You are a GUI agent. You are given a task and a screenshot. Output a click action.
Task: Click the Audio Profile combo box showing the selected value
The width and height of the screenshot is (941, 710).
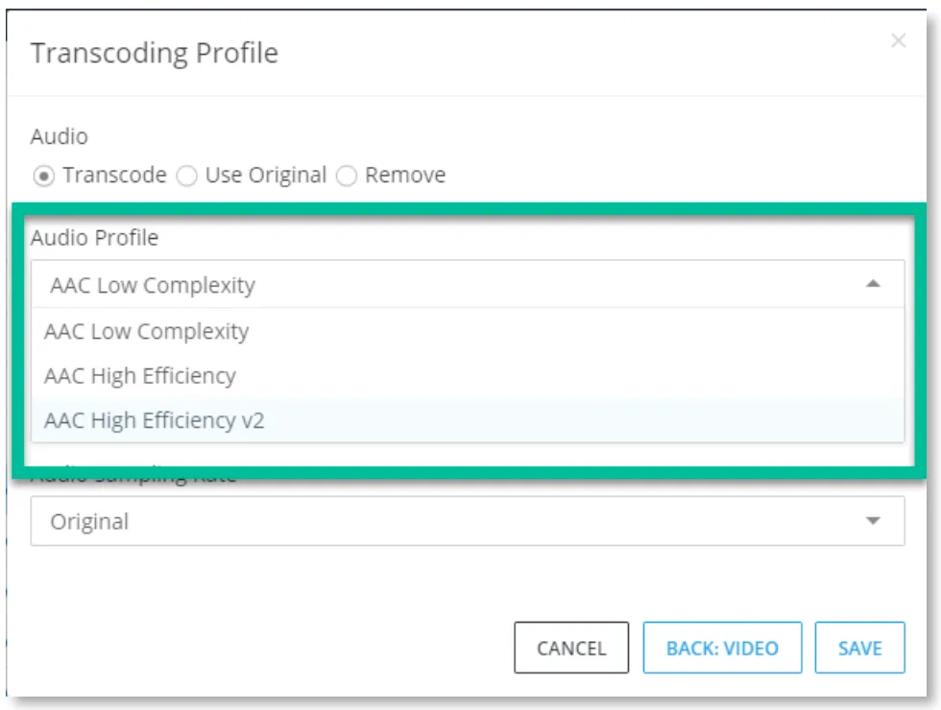pyautogui.click(x=468, y=284)
